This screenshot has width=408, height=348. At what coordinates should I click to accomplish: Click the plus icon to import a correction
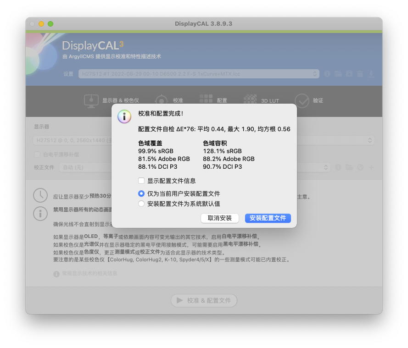coord(371,167)
